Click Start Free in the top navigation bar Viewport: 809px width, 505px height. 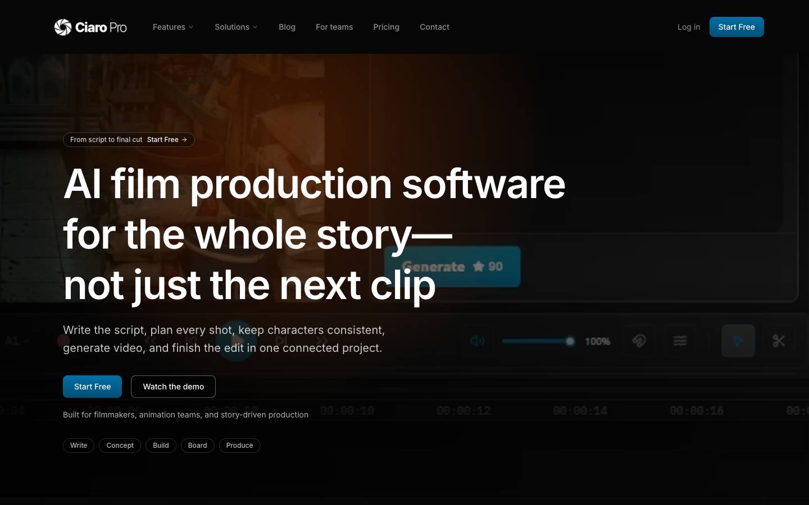737,27
